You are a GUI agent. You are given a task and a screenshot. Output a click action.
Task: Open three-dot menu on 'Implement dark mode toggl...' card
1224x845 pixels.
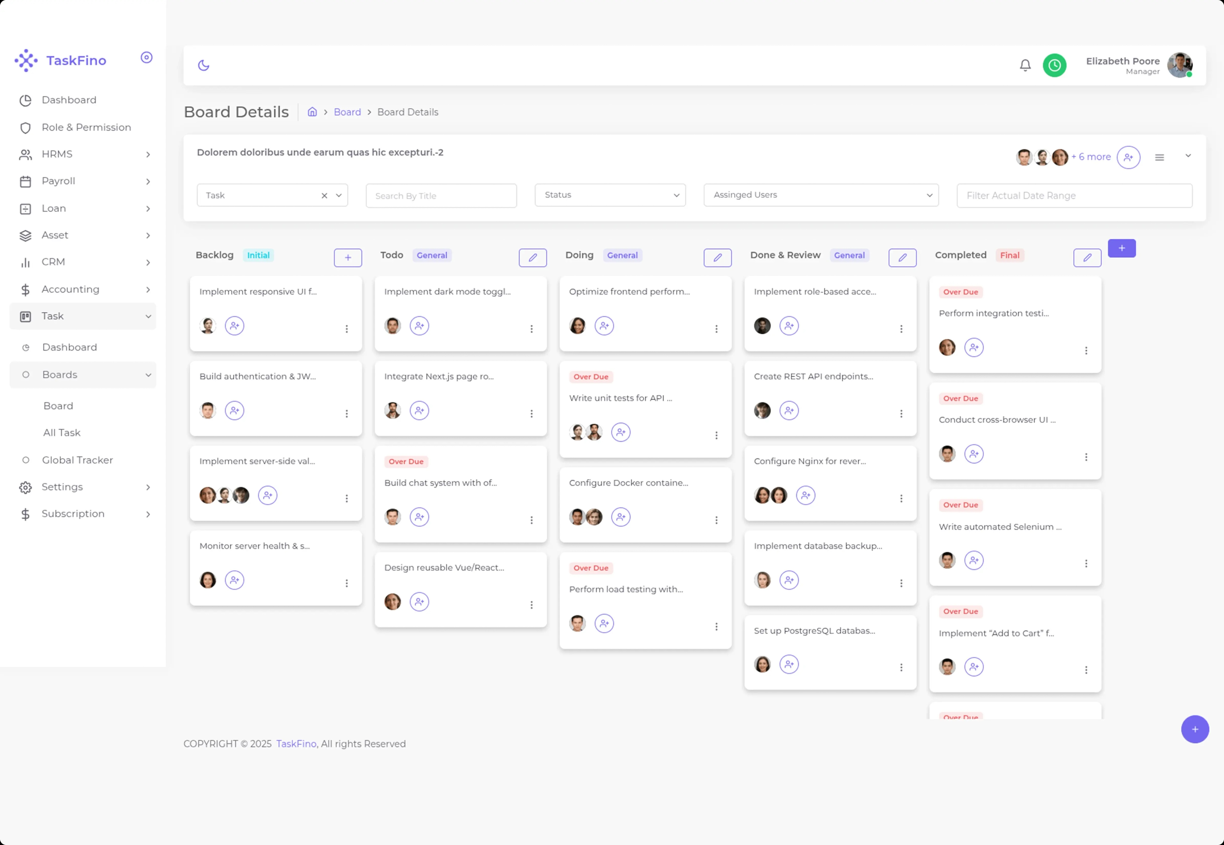pos(532,329)
